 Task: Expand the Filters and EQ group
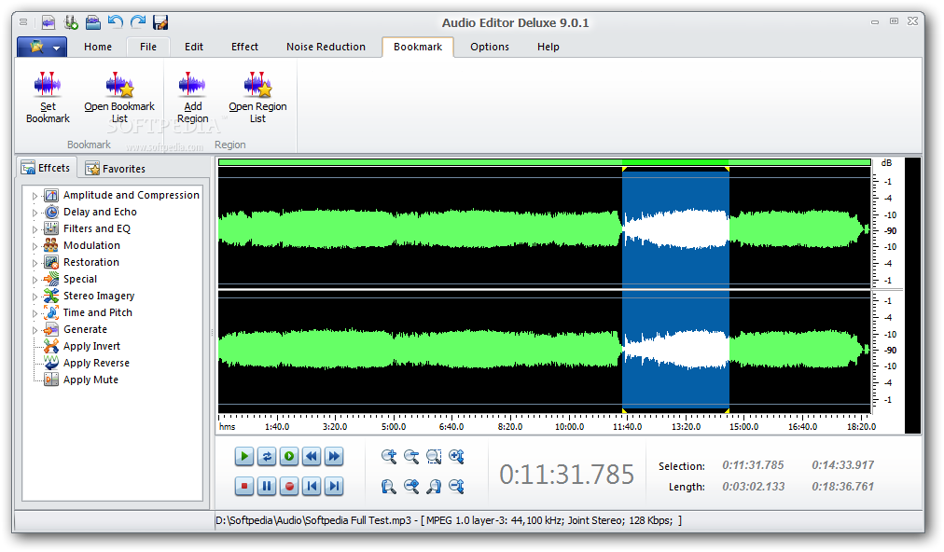point(35,229)
